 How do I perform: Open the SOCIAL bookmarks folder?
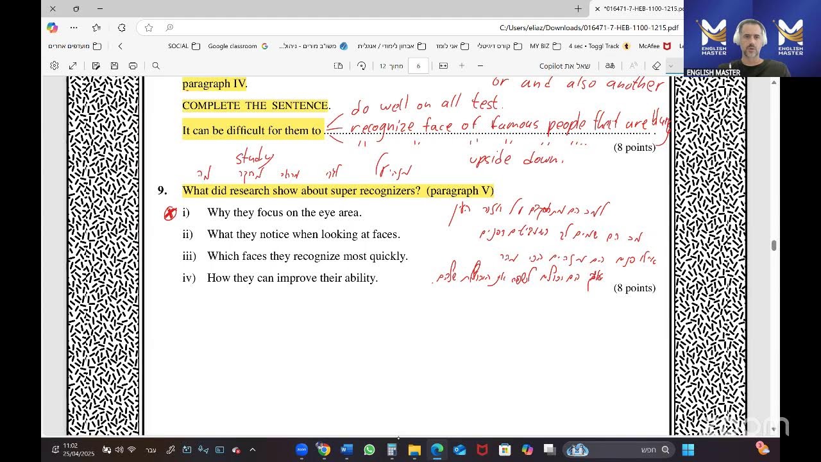184,46
